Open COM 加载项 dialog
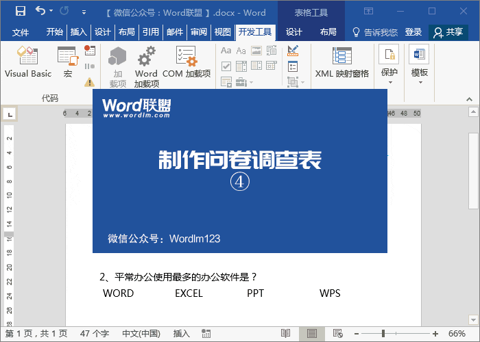 [x=187, y=63]
